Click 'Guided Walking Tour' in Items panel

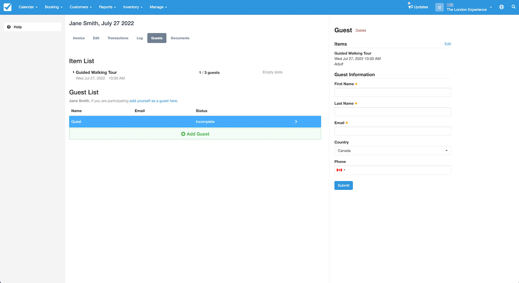[x=353, y=53]
